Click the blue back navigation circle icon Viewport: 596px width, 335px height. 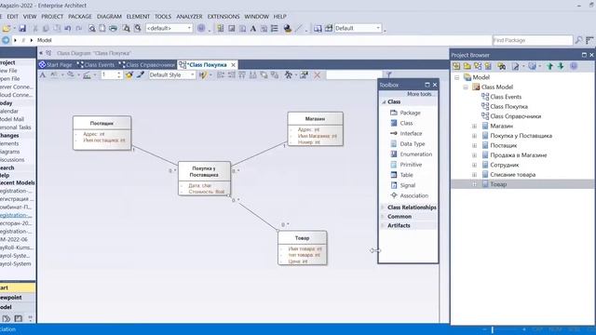click(6, 40)
